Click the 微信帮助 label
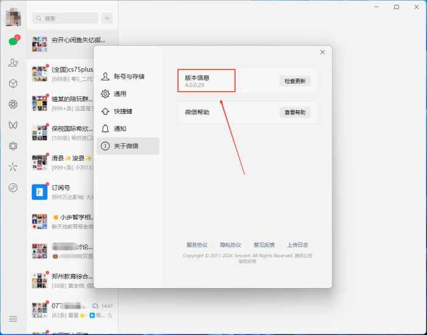This screenshot has width=427, height=335. (197, 112)
